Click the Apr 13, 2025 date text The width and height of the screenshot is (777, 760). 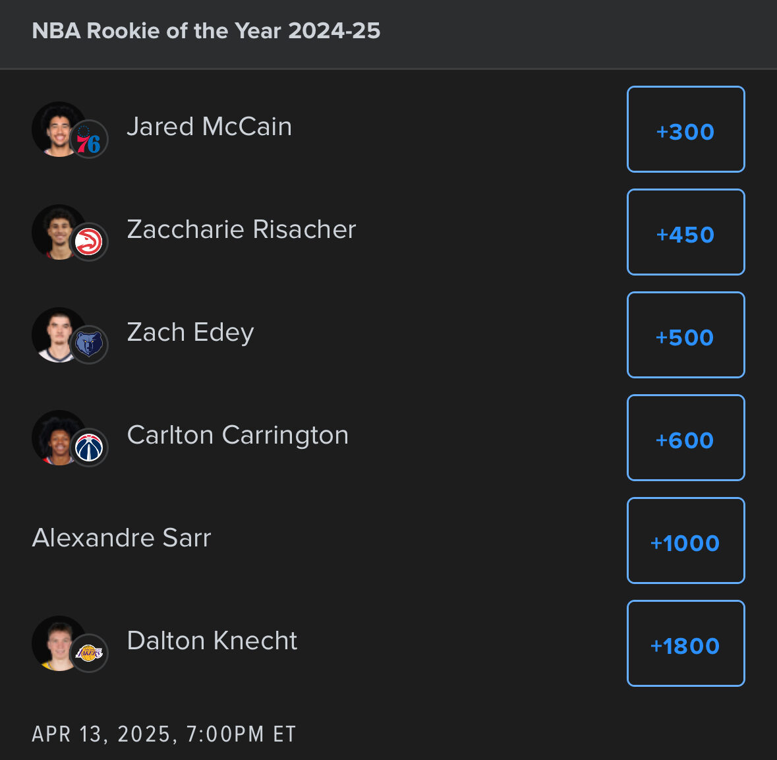(164, 734)
